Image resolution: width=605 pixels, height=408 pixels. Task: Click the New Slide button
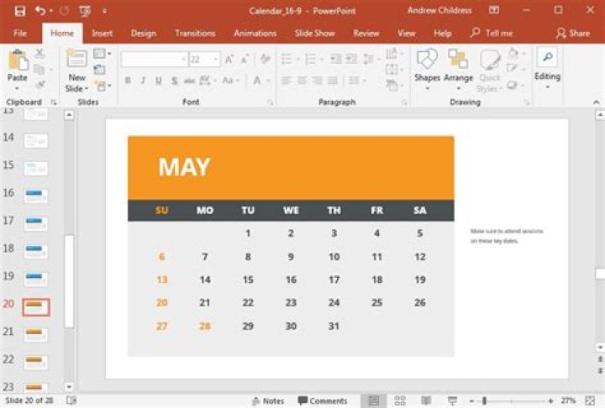click(x=76, y=71)
